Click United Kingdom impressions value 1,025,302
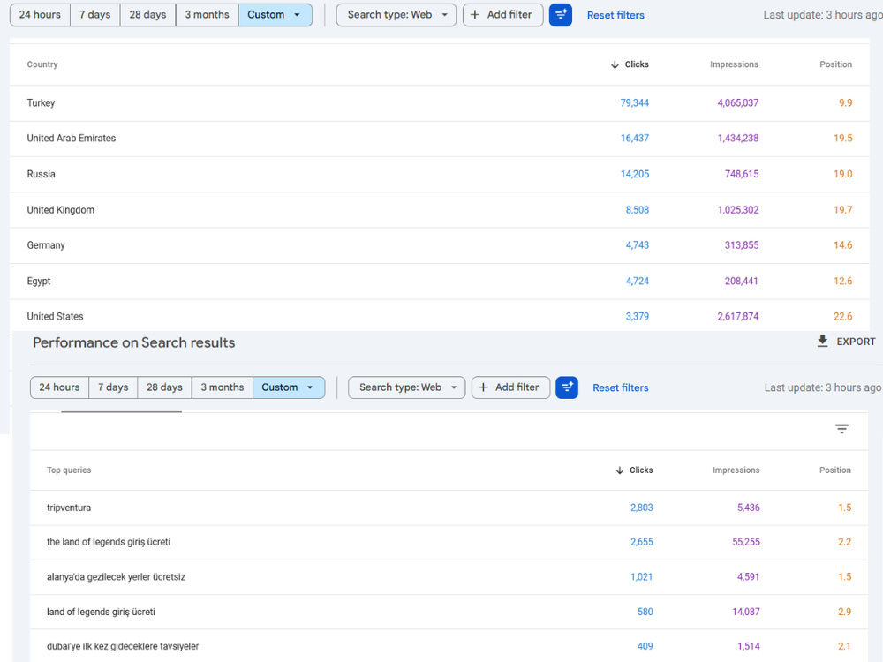 pos(737,210)
